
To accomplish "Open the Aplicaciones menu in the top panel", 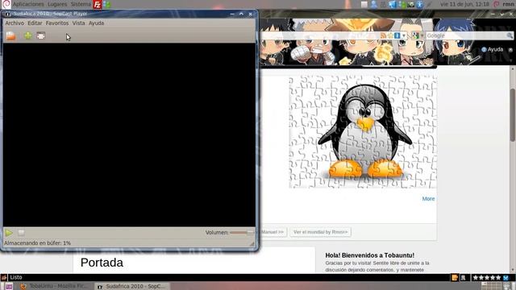I will 28,4.
